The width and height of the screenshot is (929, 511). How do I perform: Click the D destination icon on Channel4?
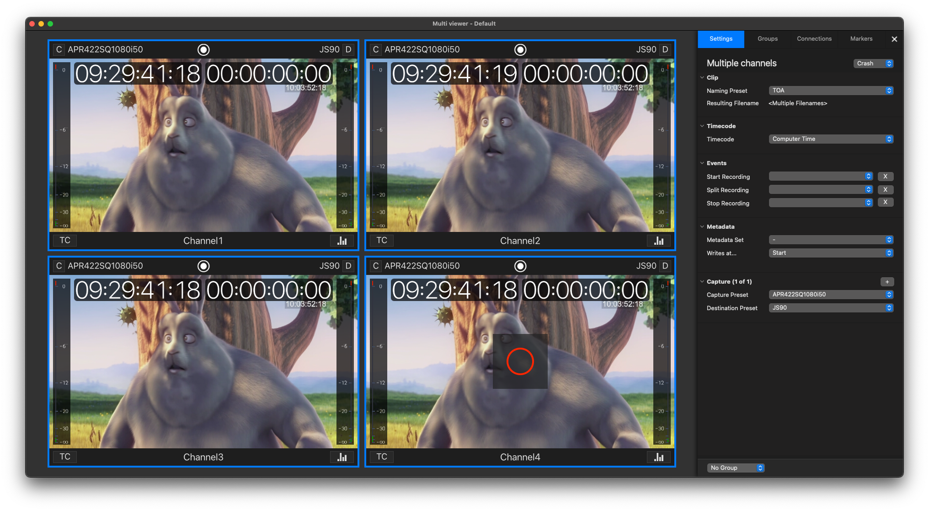pyautogui.click(x=665, y=266)
